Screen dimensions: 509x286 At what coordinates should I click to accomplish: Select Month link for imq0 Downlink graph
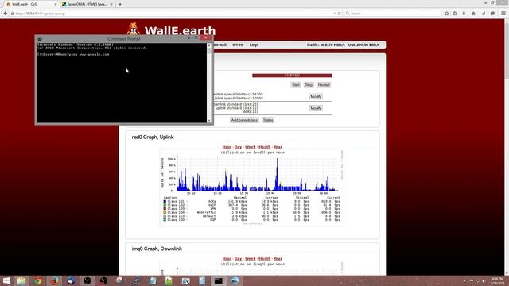pos(265,259)
